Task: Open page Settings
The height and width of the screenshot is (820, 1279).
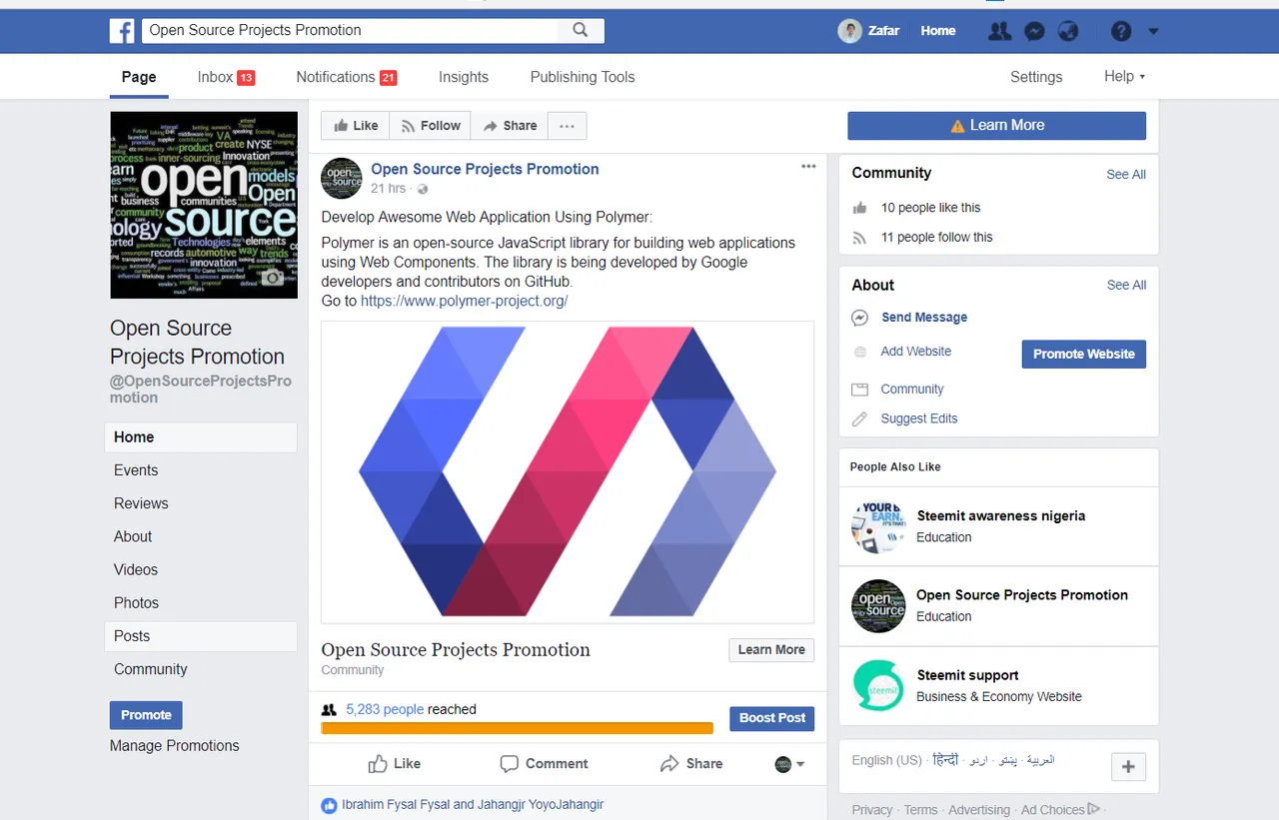Action: (1036, 77)
